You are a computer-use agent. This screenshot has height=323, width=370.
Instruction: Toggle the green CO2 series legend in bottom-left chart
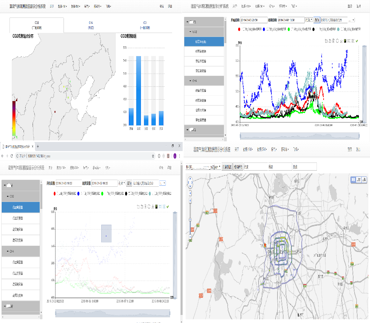tap(103, 193)
